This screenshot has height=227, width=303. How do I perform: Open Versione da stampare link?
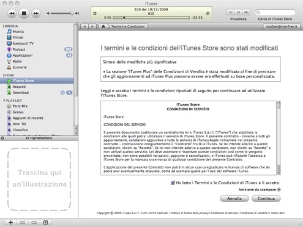260,190
